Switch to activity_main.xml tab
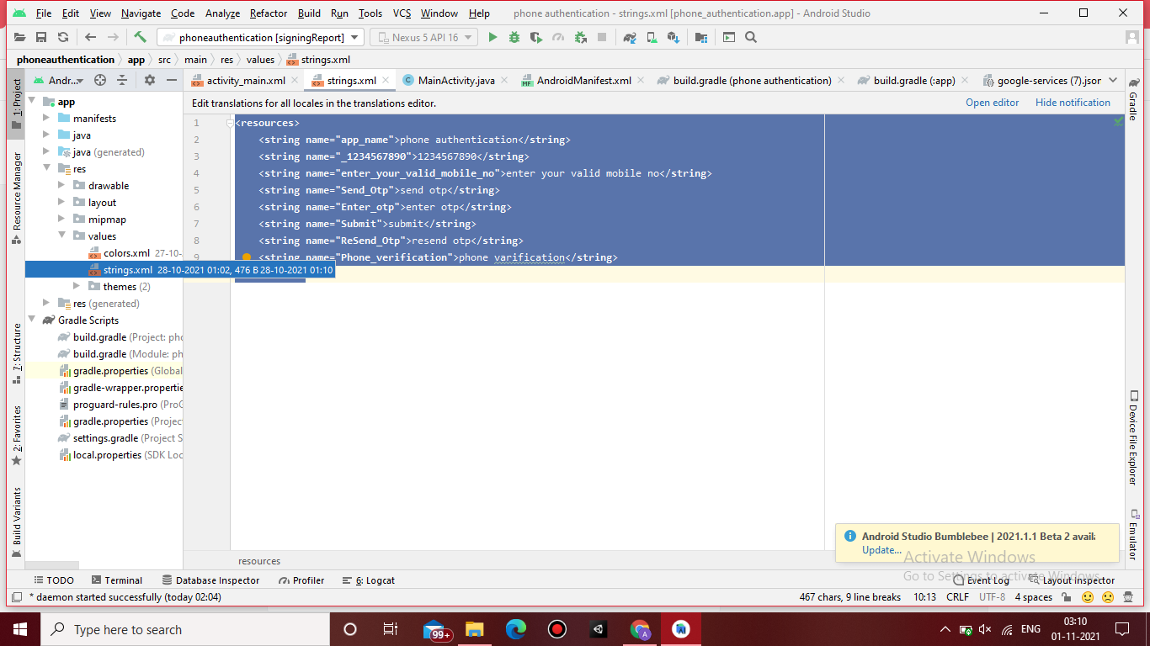The width and height of the screenshot is (1150, 646). 246,81
